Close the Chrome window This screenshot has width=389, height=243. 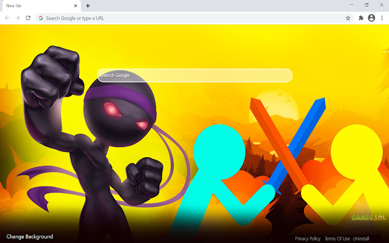(x=382, y=5)
